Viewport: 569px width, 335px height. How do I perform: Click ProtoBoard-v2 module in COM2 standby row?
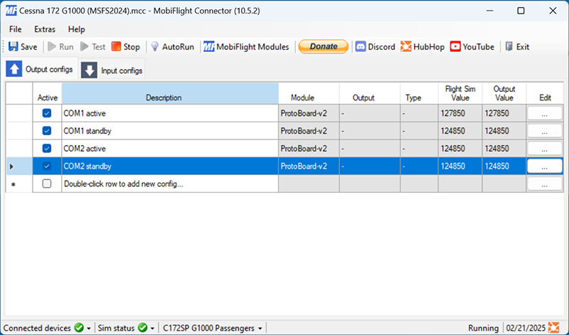coord(309,166)
